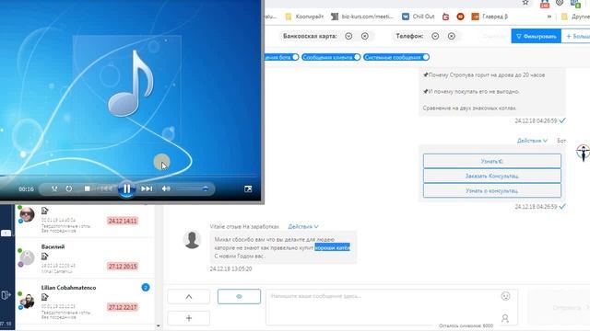This screenshot has height=331, width=590.
Task: Turn on repeat in the media player
Action: click(x=69, y=188)
